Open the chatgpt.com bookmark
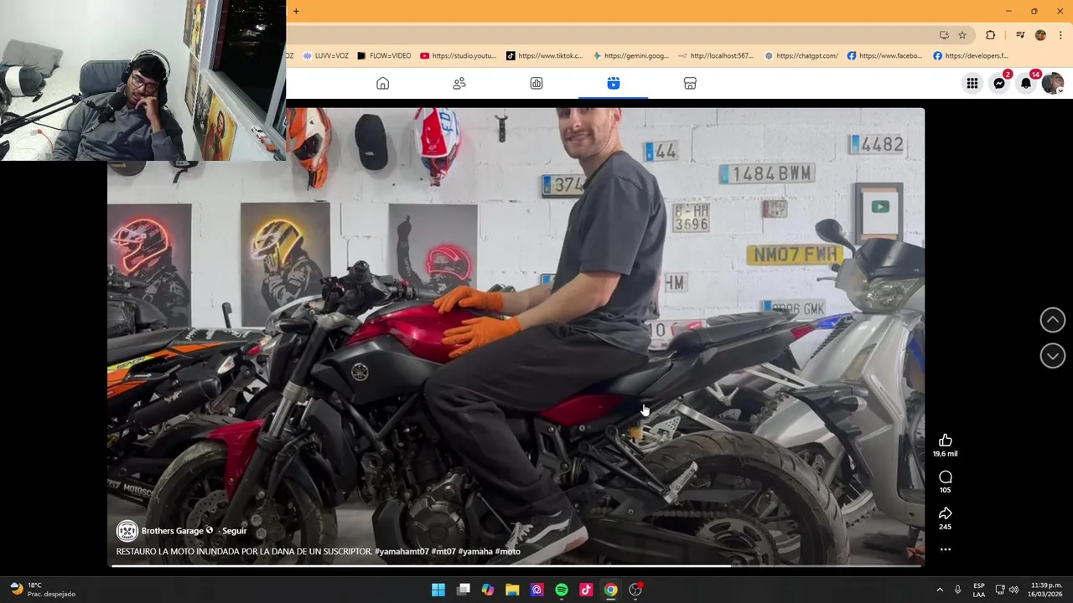Viewport: 1073px width, 603px height. [801, 56]
